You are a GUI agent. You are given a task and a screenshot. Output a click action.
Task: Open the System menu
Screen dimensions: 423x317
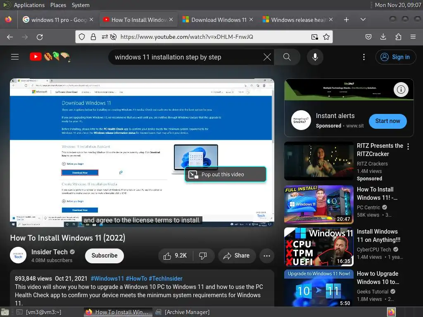click(x=81, y=5)
